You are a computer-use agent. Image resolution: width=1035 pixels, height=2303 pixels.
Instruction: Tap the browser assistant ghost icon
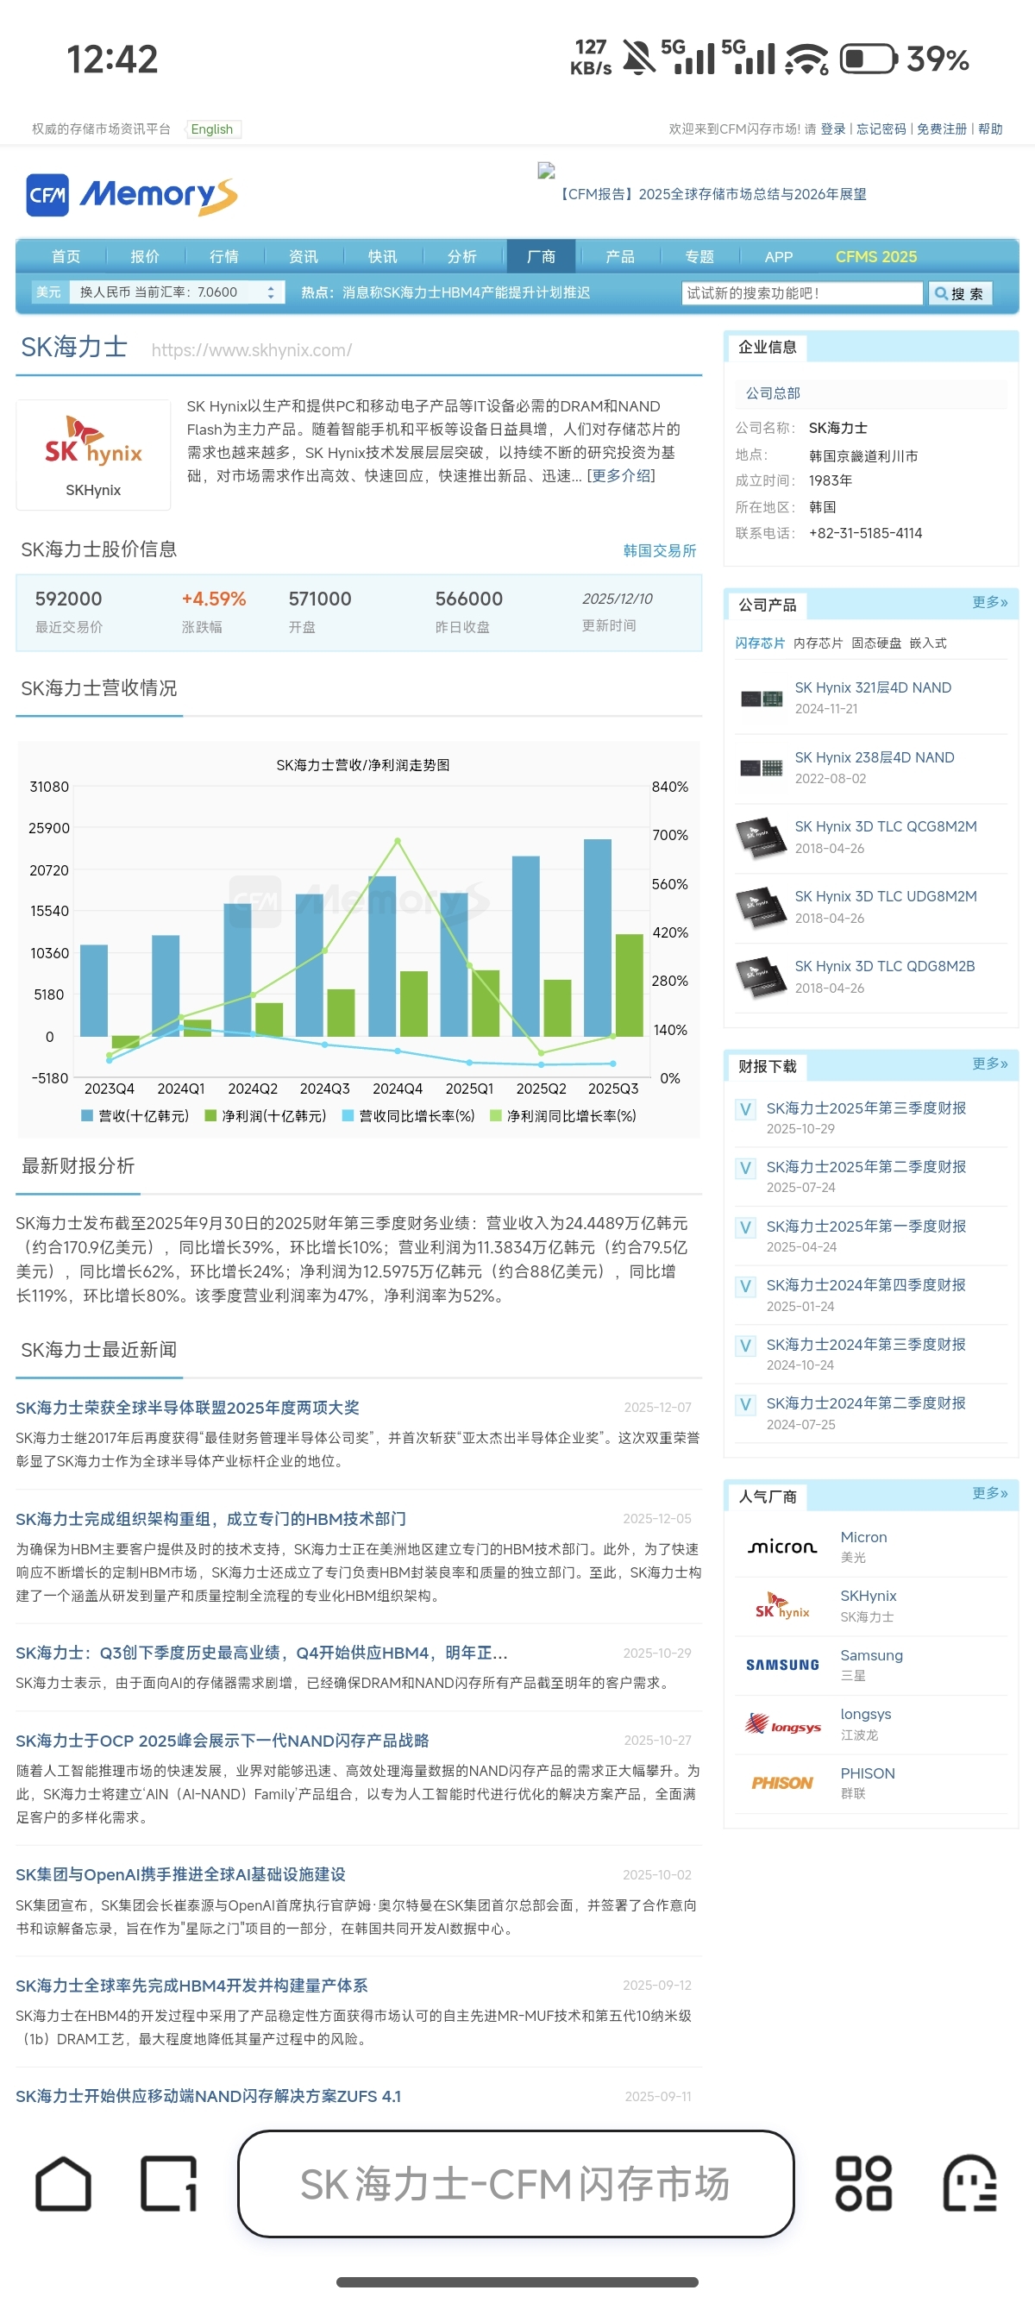pos(969,2183)
